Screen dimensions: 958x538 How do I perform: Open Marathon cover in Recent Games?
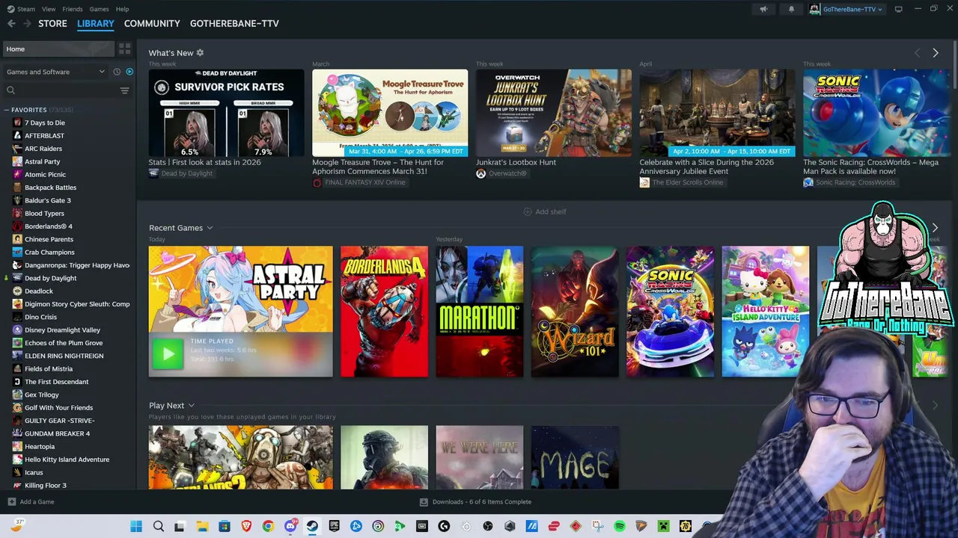[x=480, y=312]
